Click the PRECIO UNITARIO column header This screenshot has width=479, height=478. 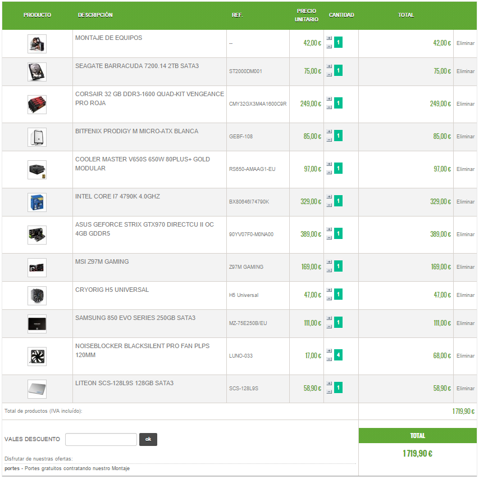307,15
